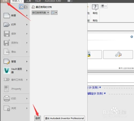This screenshot has height=121, width=134.
Task: Open the 文件 application menu tab
Action: pos(5,1)
